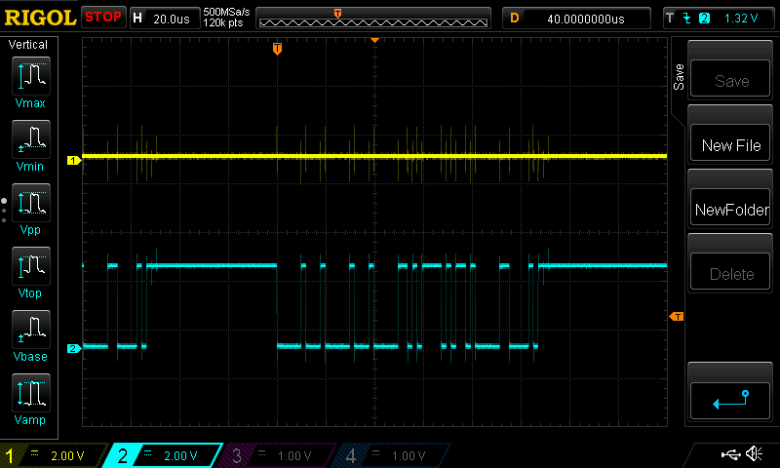
Task: Click the 120k pts memory depth readout
Action: click(x=223, y=22)
